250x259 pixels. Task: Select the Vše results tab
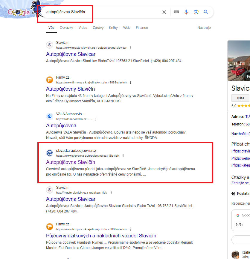(51, 28)
